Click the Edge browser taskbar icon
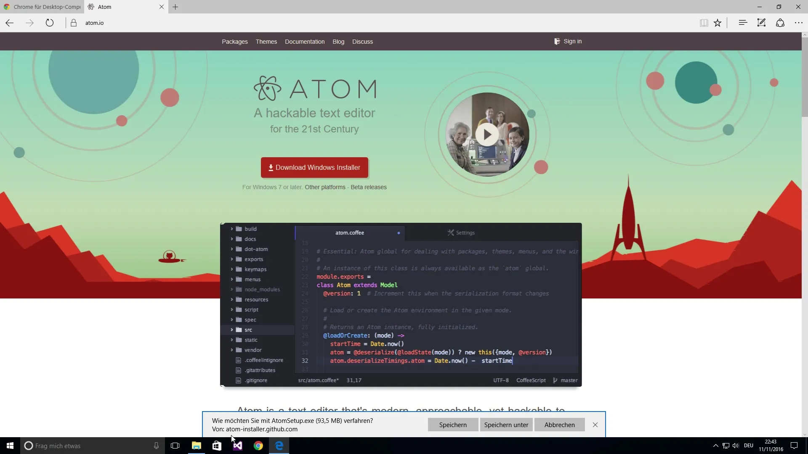 coord(279,446)
